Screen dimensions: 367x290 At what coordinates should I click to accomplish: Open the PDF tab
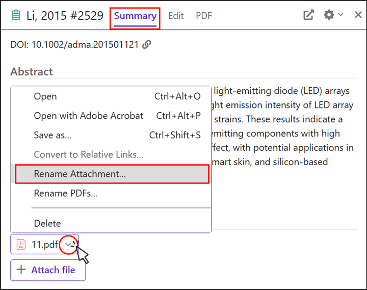(x=204, y=16)
